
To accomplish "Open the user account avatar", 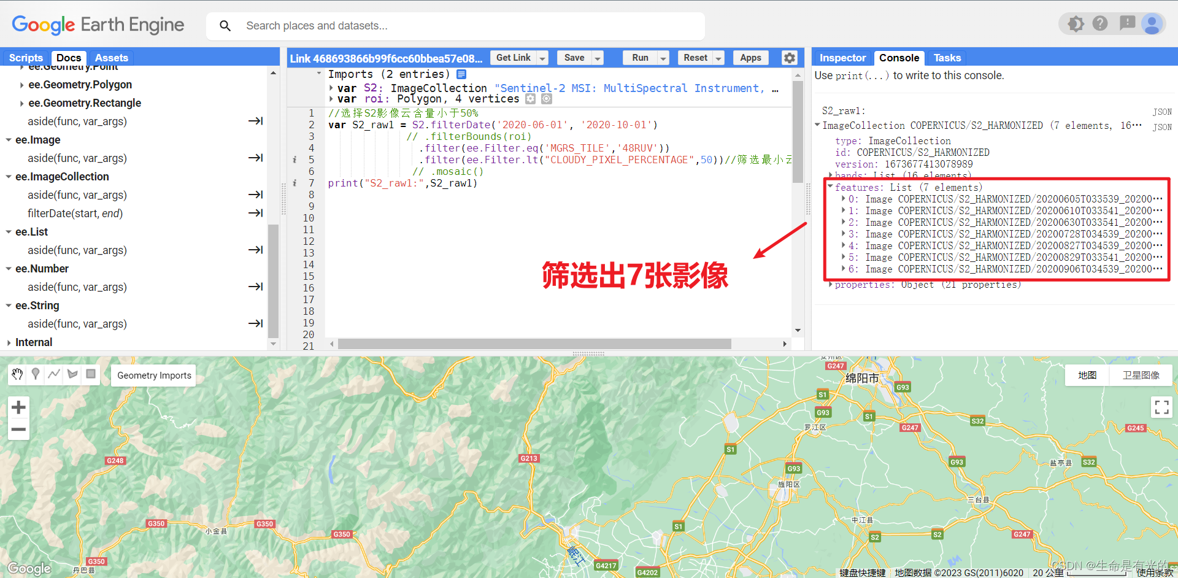I will [1152, 24].
